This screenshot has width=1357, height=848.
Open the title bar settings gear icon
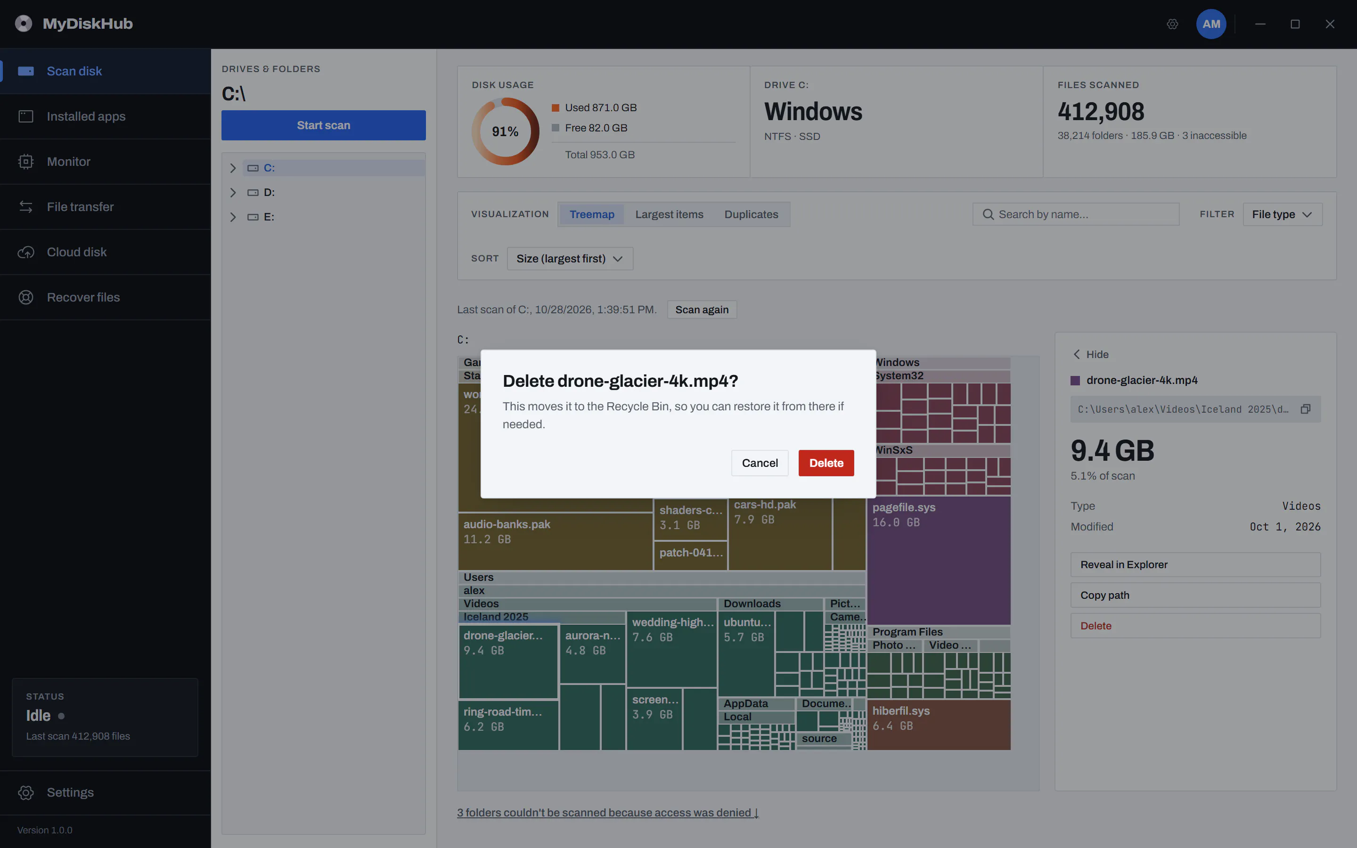(1172, 24)
